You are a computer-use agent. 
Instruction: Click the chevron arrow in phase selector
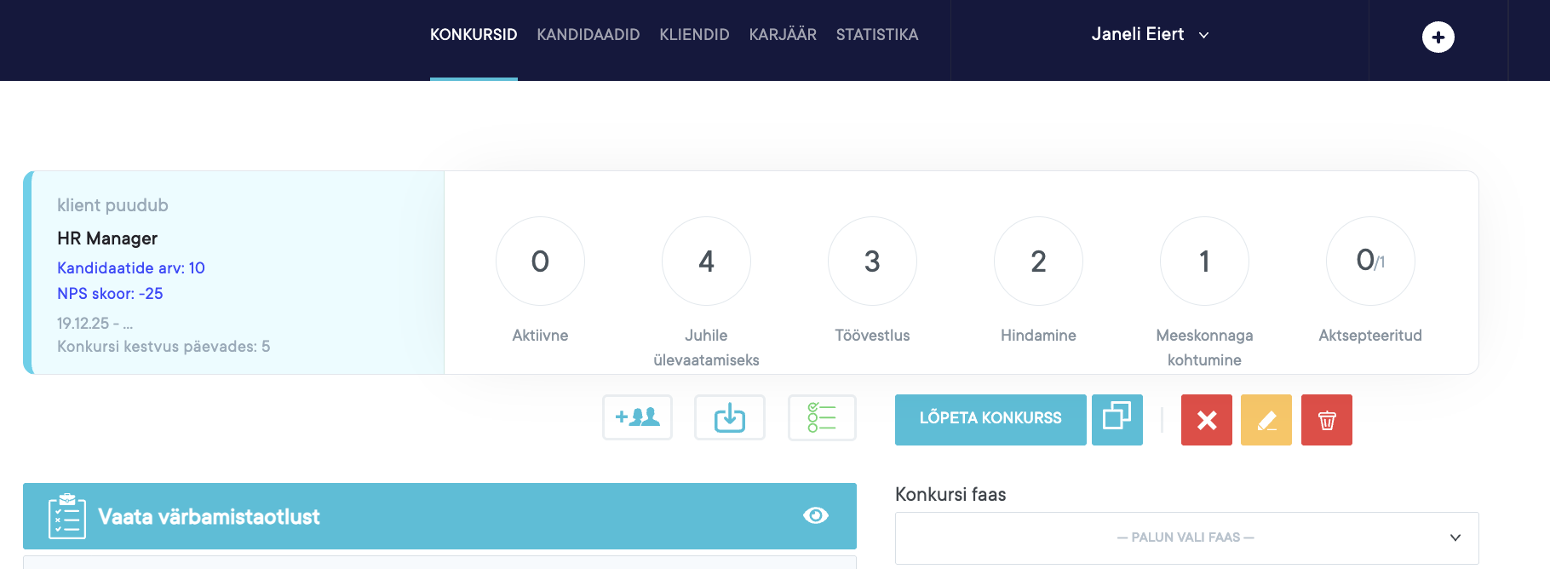pos(1455,537)
